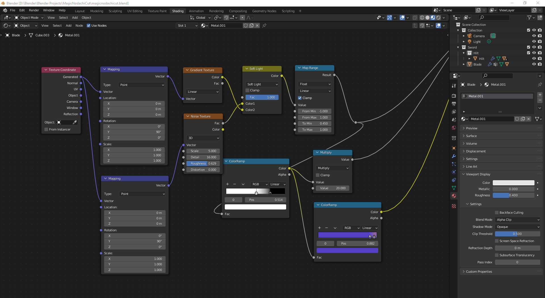This screenshot has width=545, height=298.
Task: Open the Texture properties checker tab
Action: pyautogui.click(x=454, y=206)
